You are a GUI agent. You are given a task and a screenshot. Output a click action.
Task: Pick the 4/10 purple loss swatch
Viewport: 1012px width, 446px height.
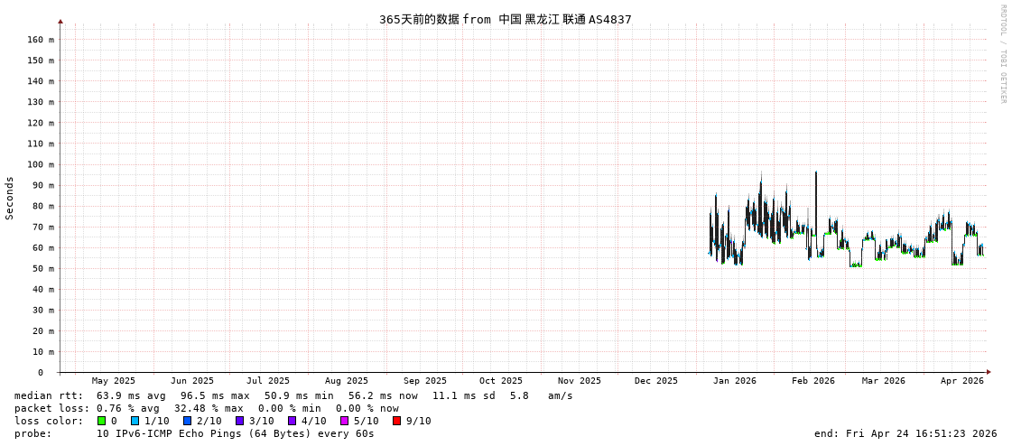(292, 421)
